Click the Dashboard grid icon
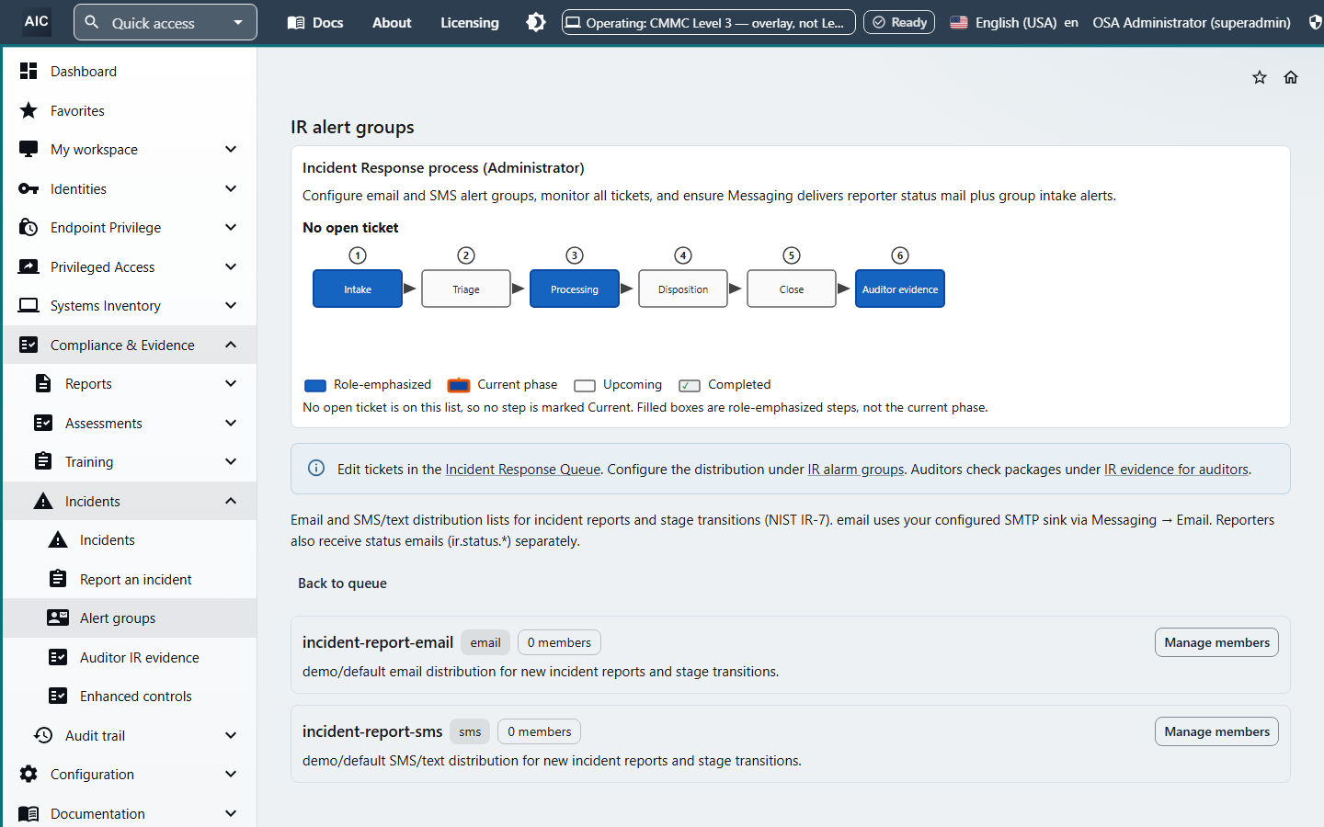Screen dimensions: 1324x827 29,71
